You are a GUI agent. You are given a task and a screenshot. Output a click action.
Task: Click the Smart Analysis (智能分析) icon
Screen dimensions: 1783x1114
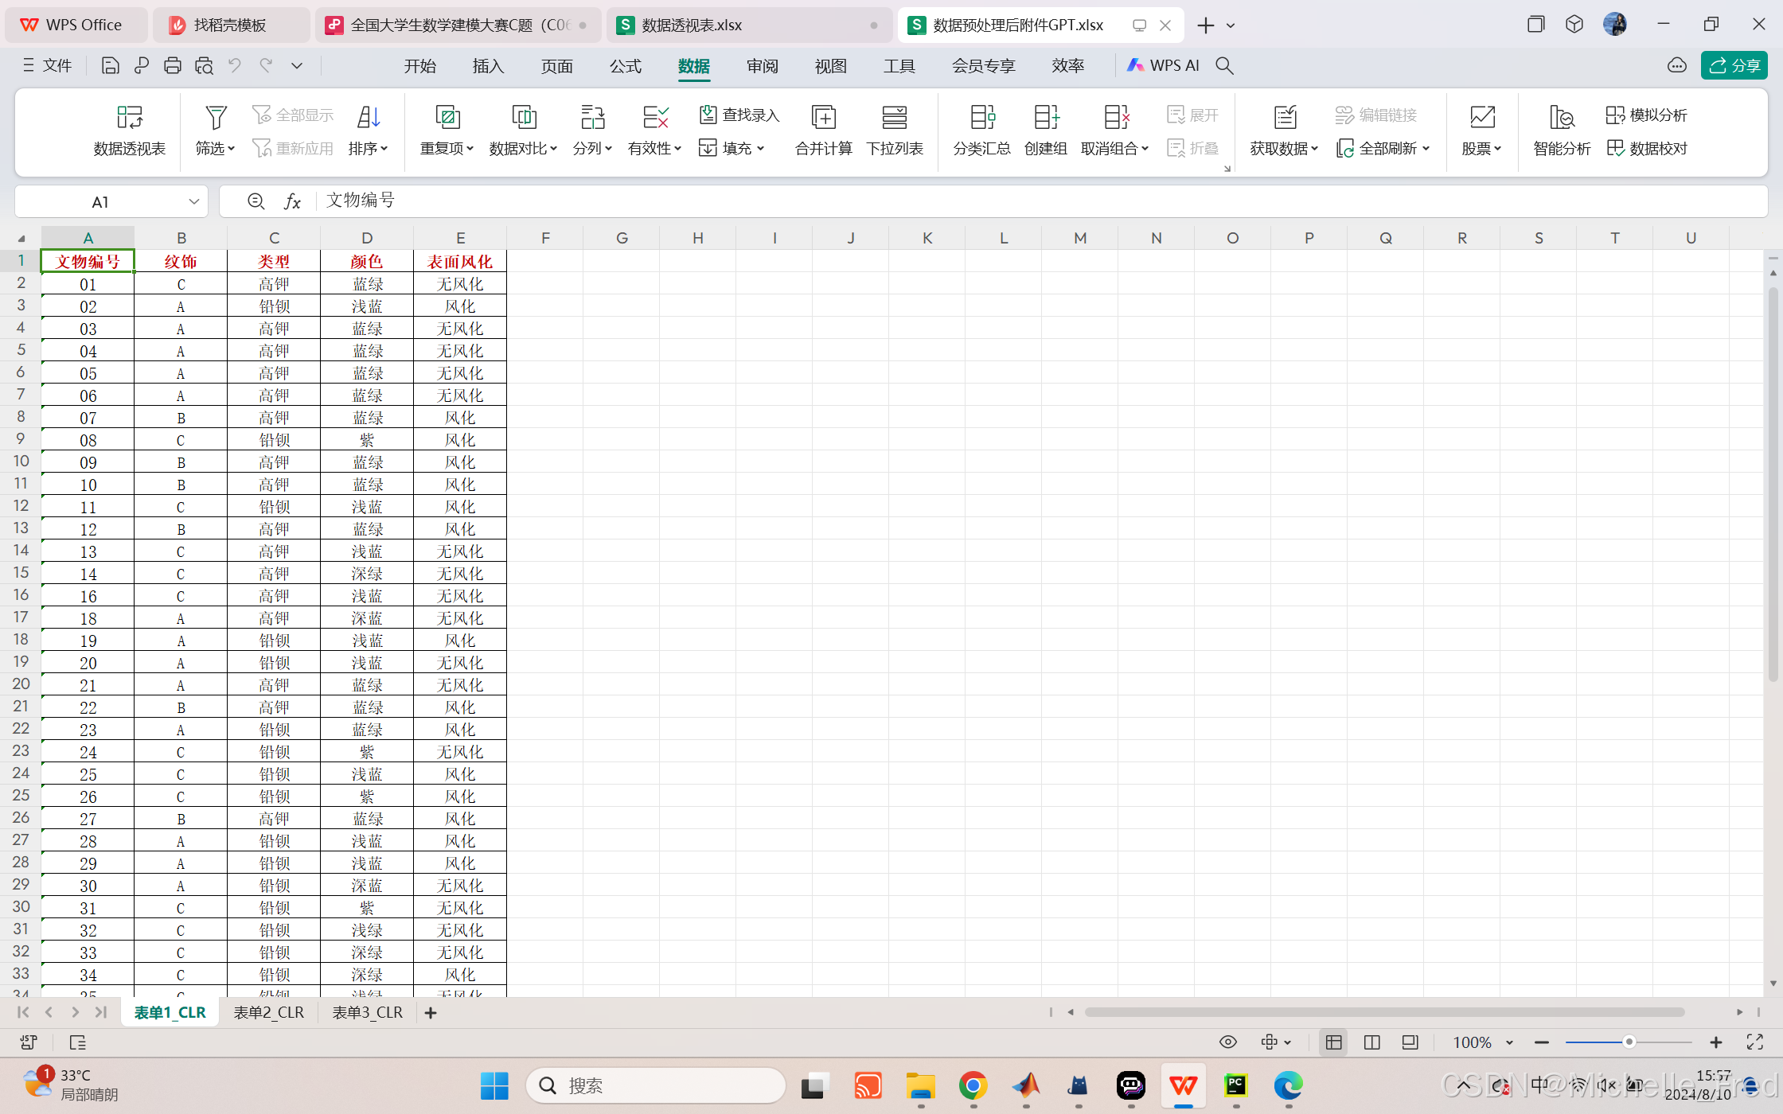pos(1561,118)
